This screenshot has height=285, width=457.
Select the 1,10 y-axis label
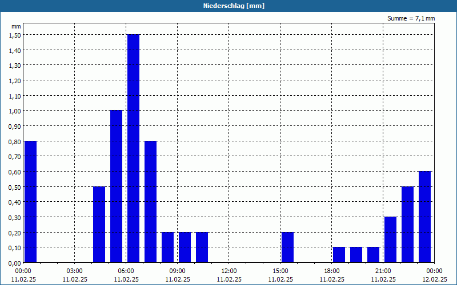tap(14, 96)
